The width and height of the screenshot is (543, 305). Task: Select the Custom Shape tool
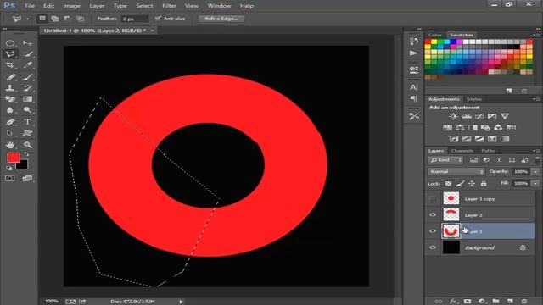[x=28, y=133]
